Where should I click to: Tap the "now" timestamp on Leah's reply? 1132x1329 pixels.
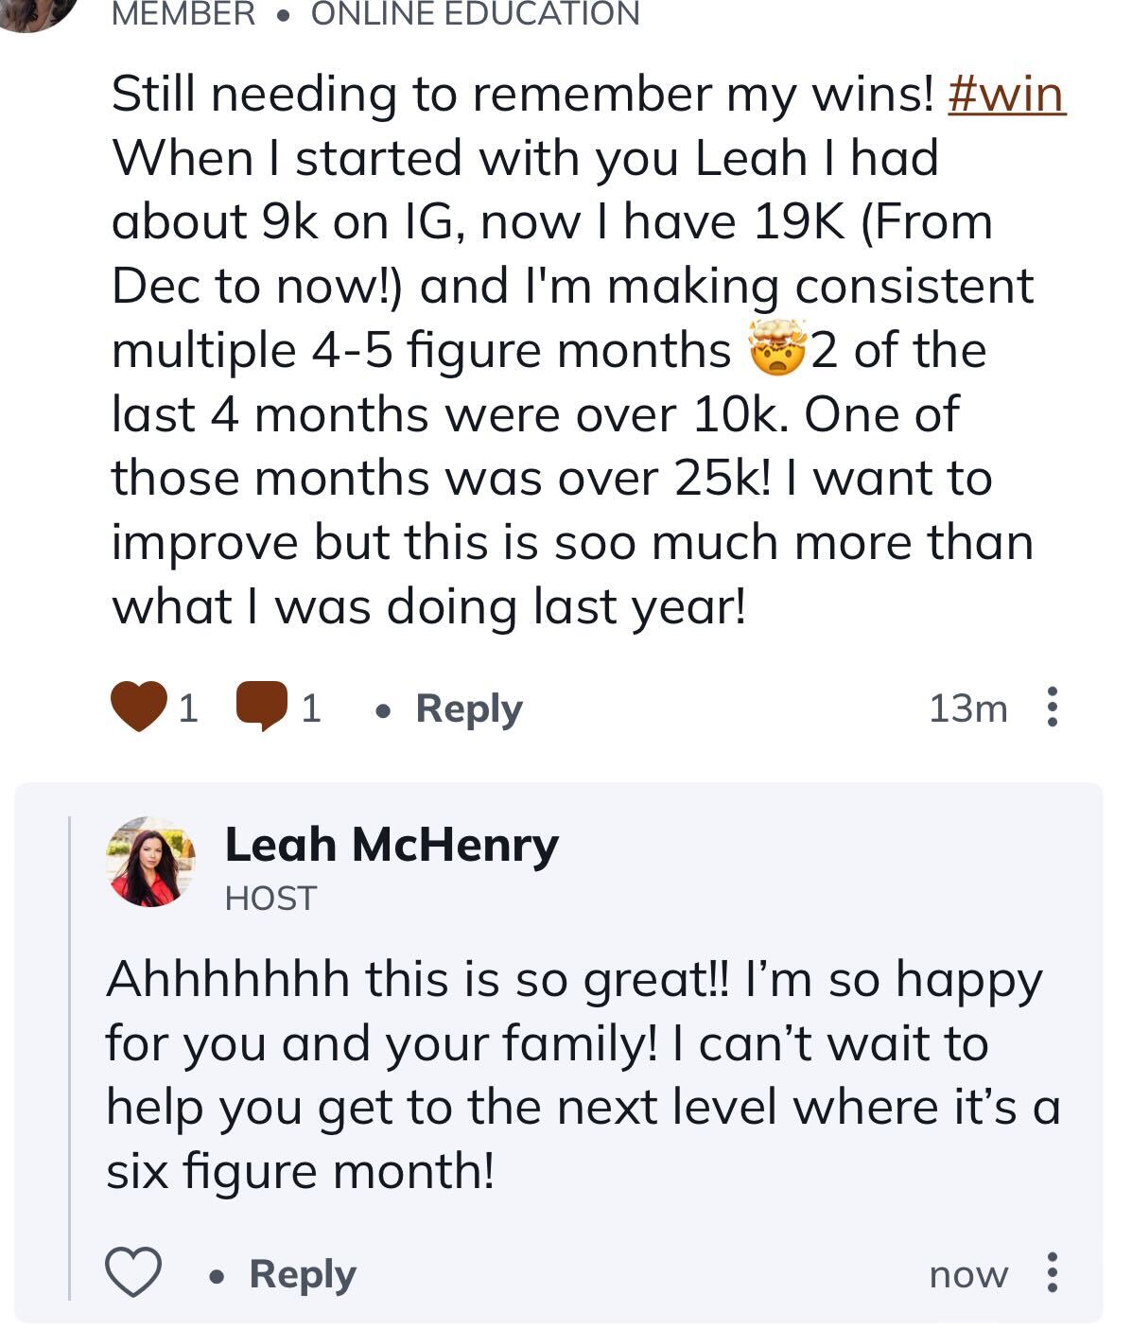tap(968, 1274)
